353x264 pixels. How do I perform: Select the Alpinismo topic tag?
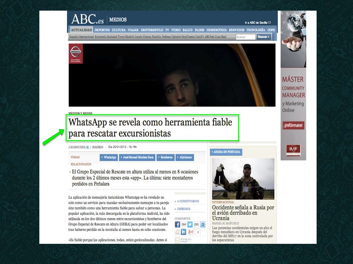[x=184, y=157]
